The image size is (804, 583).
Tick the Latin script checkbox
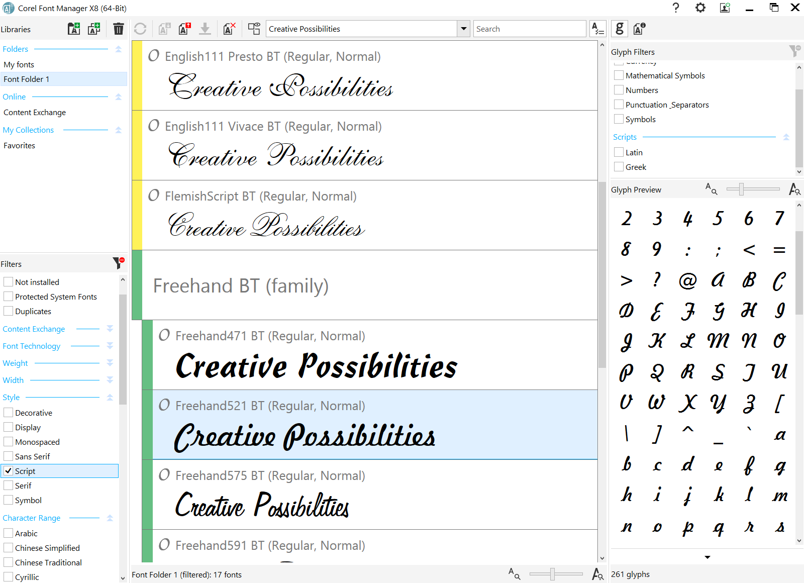pos(619,152)
